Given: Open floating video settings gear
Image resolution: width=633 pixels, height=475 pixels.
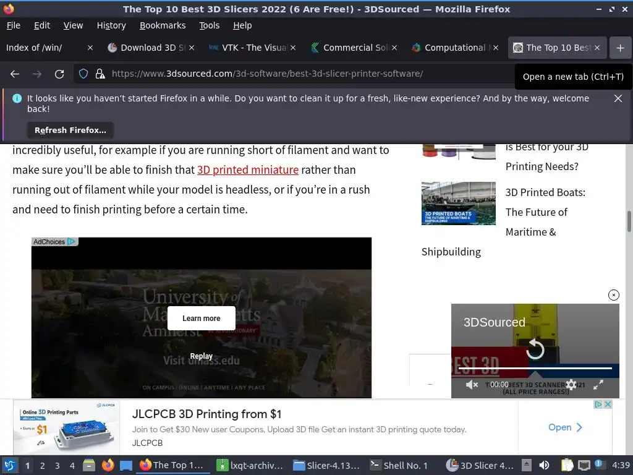Looking at the screenshot, I should [571, 385].
